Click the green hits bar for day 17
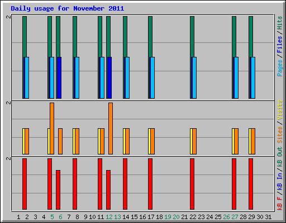 click(x=150, y=37)
